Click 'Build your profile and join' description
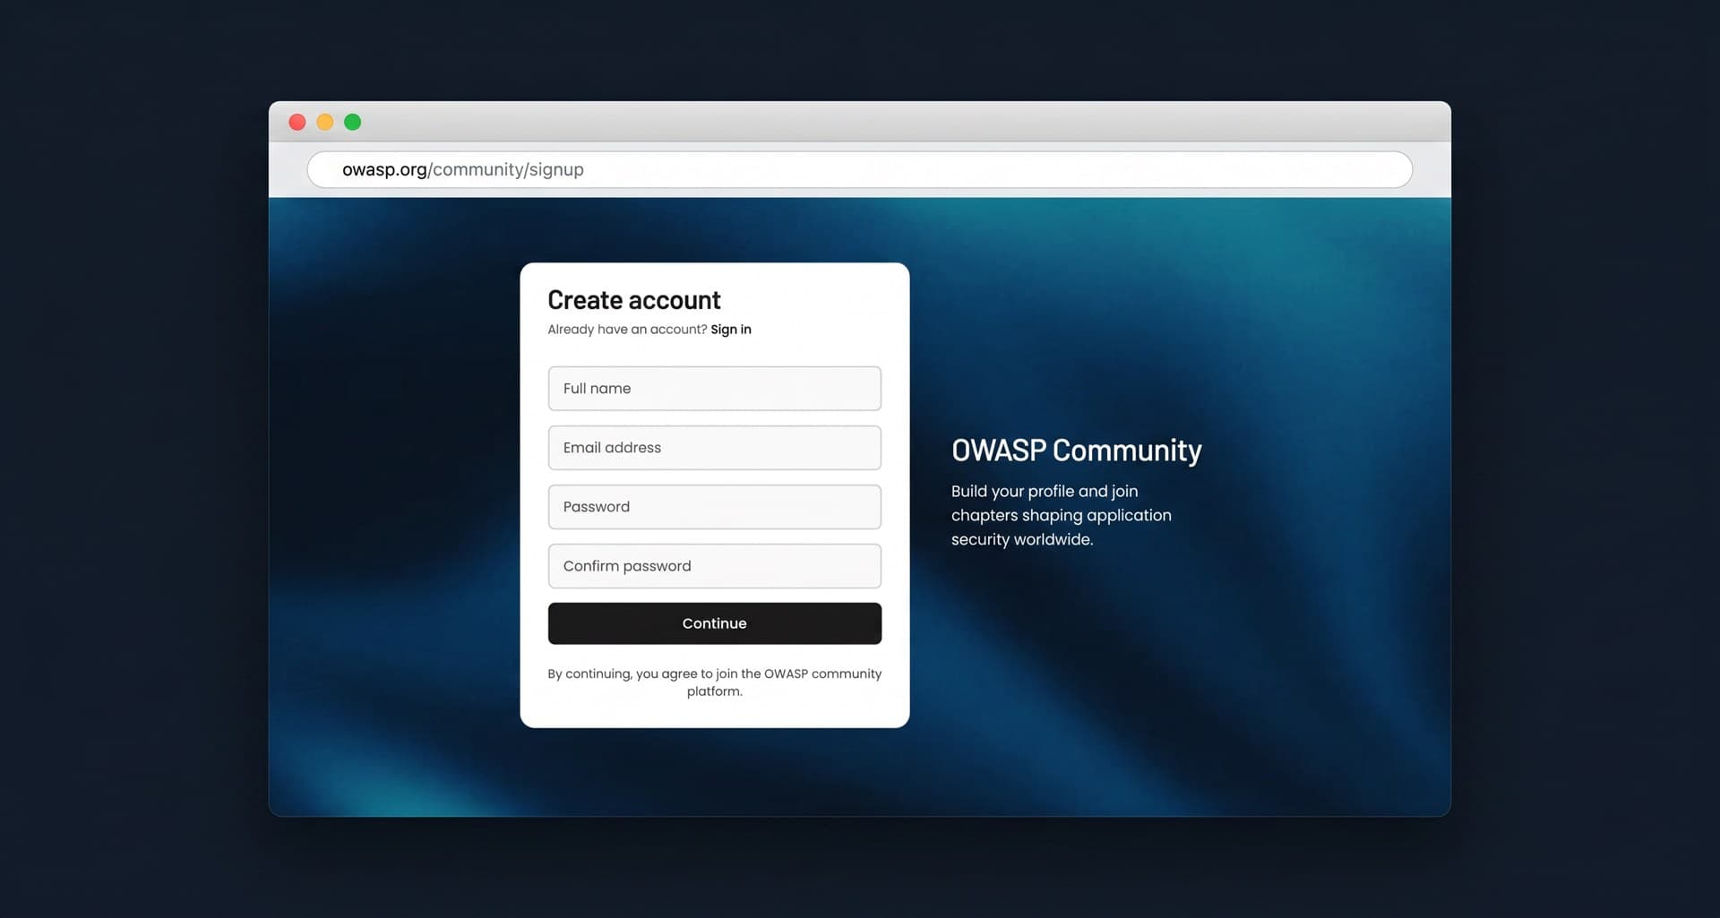1720x918 pixels. (1061, 515)
